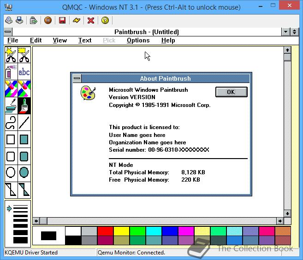Pick the hollow Circle/Ellipse tool
The height and width of the screenshot is (260, 303).
[x=11, y=172]
